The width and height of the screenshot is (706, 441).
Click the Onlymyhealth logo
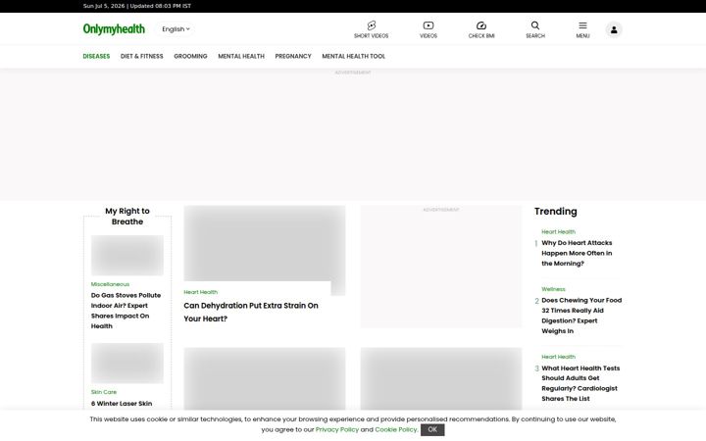click(114, 28)
